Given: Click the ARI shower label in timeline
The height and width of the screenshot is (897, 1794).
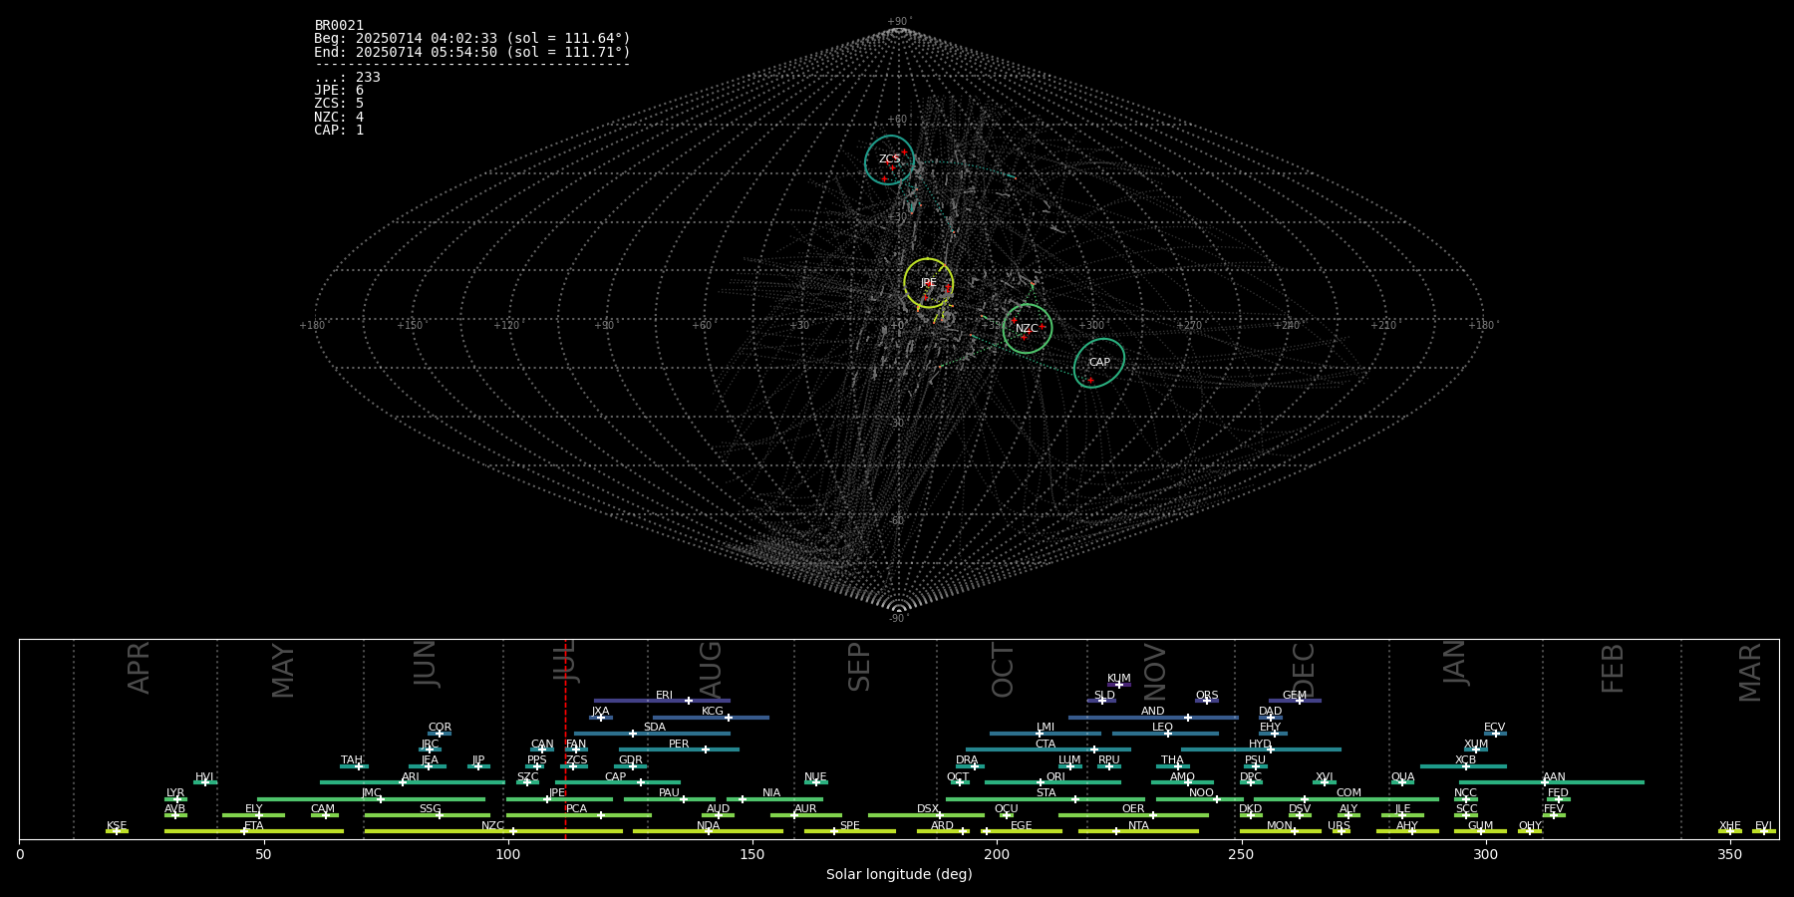Looking at the screenshot, I should pyautogui.click(x=411, y=777).
